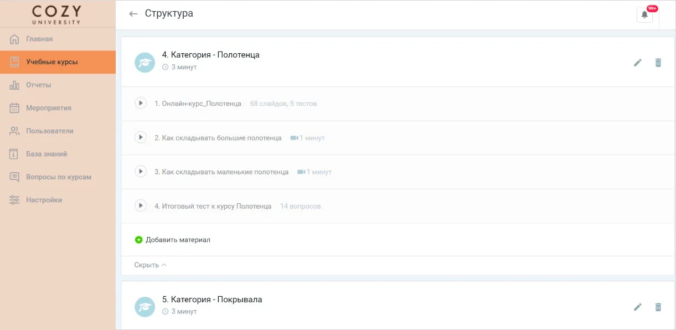Image resolution: width=676 pixels, height=330 pixels.
Task: Go to Главная in the sidebar
Action: point(39,39)
